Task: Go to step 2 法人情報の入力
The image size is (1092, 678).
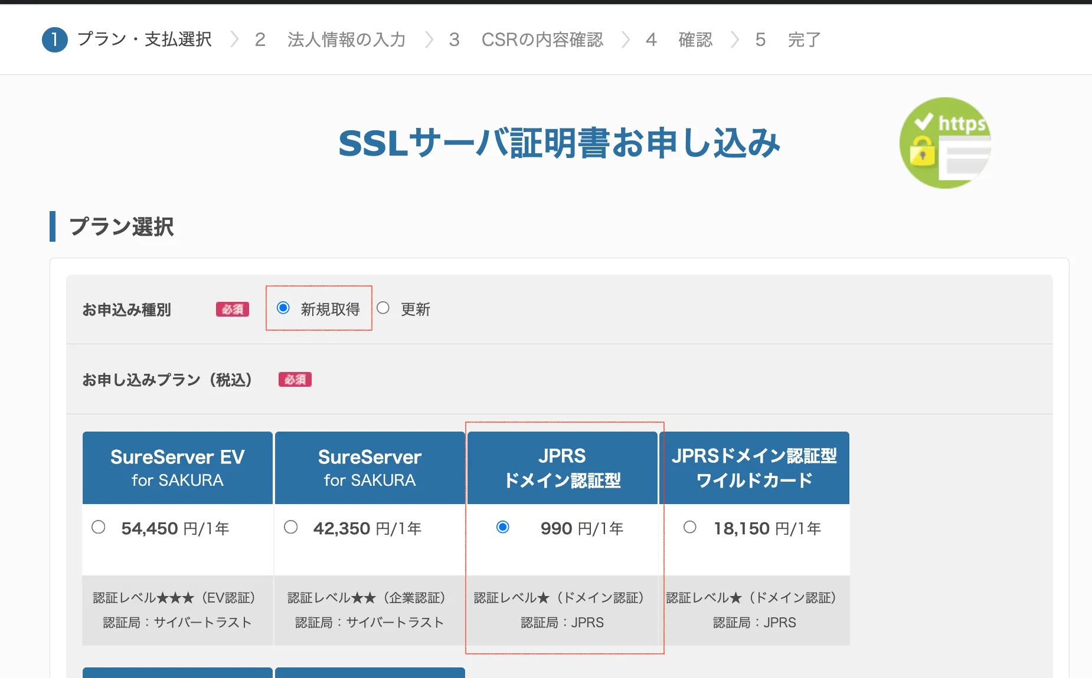Action: 346,40
